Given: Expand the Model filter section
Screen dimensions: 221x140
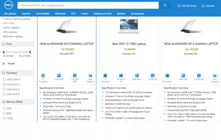Looking at the screenshot, I should [3, 63].
